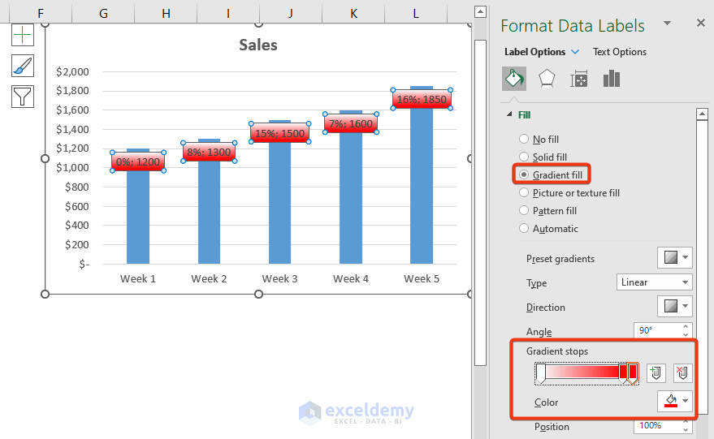Viewport: 714px width, 439px height.
Task: Increase the Angle spinner value
Action: coord(686,327)
